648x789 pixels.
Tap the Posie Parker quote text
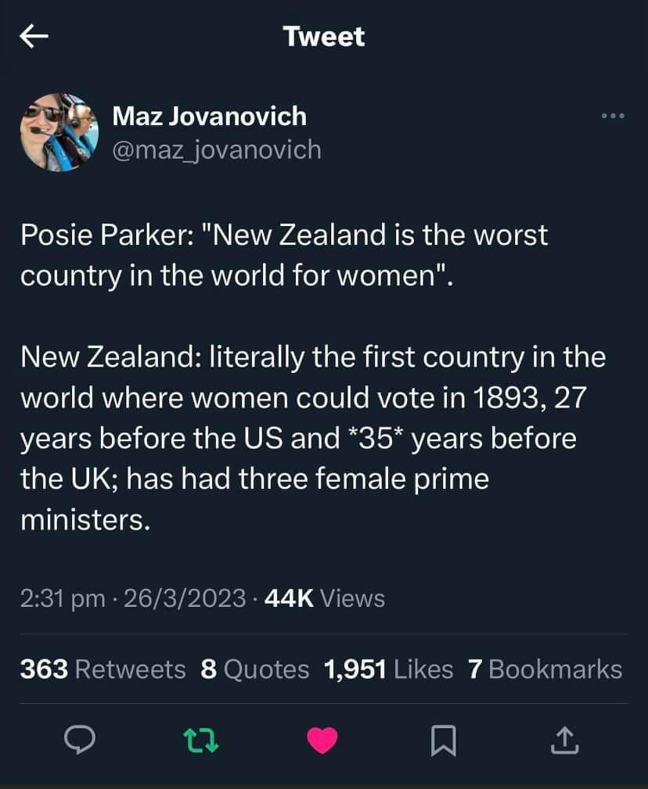click(283, 256)
